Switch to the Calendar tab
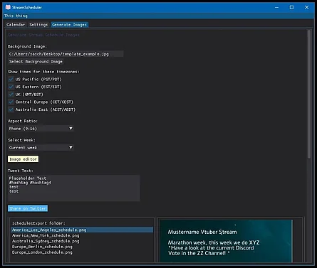Viewport: 317px width, 268px height. click(16, 25)
